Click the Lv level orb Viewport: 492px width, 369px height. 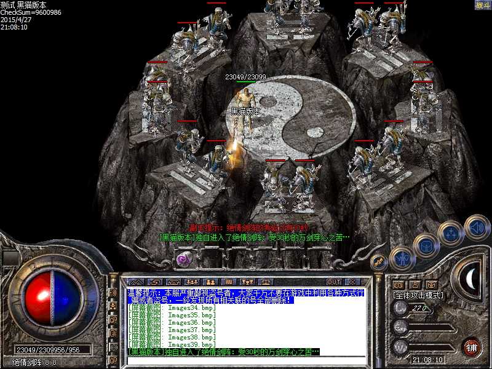tap(400, 308)
